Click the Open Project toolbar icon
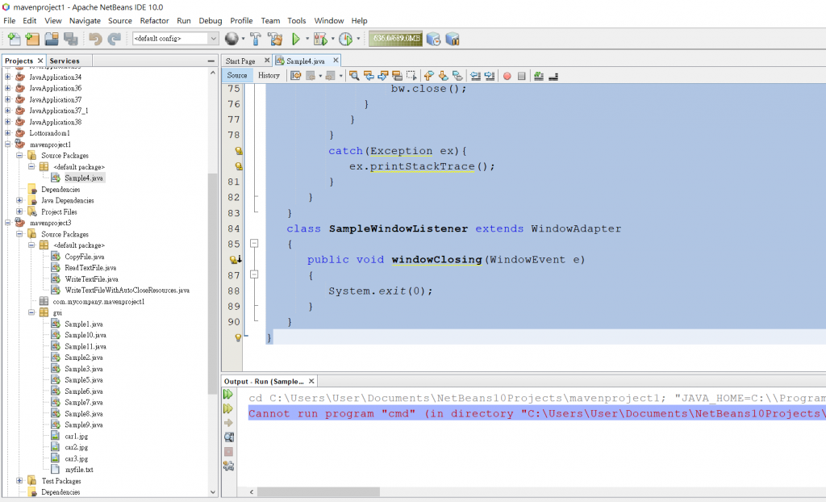The height and width of the screenshot is (502, 826). click(51, 39)
